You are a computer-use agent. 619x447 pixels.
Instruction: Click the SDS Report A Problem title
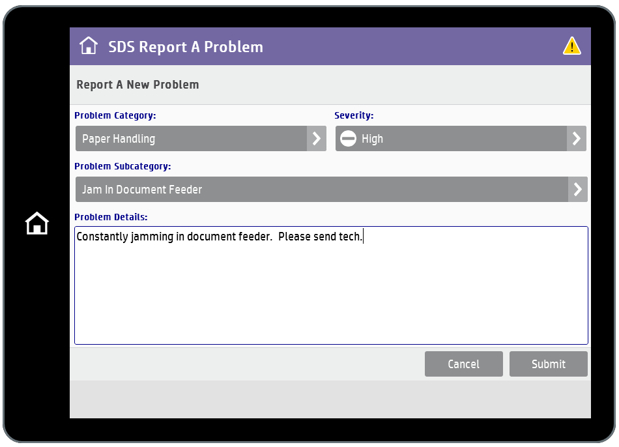[186, 47]
